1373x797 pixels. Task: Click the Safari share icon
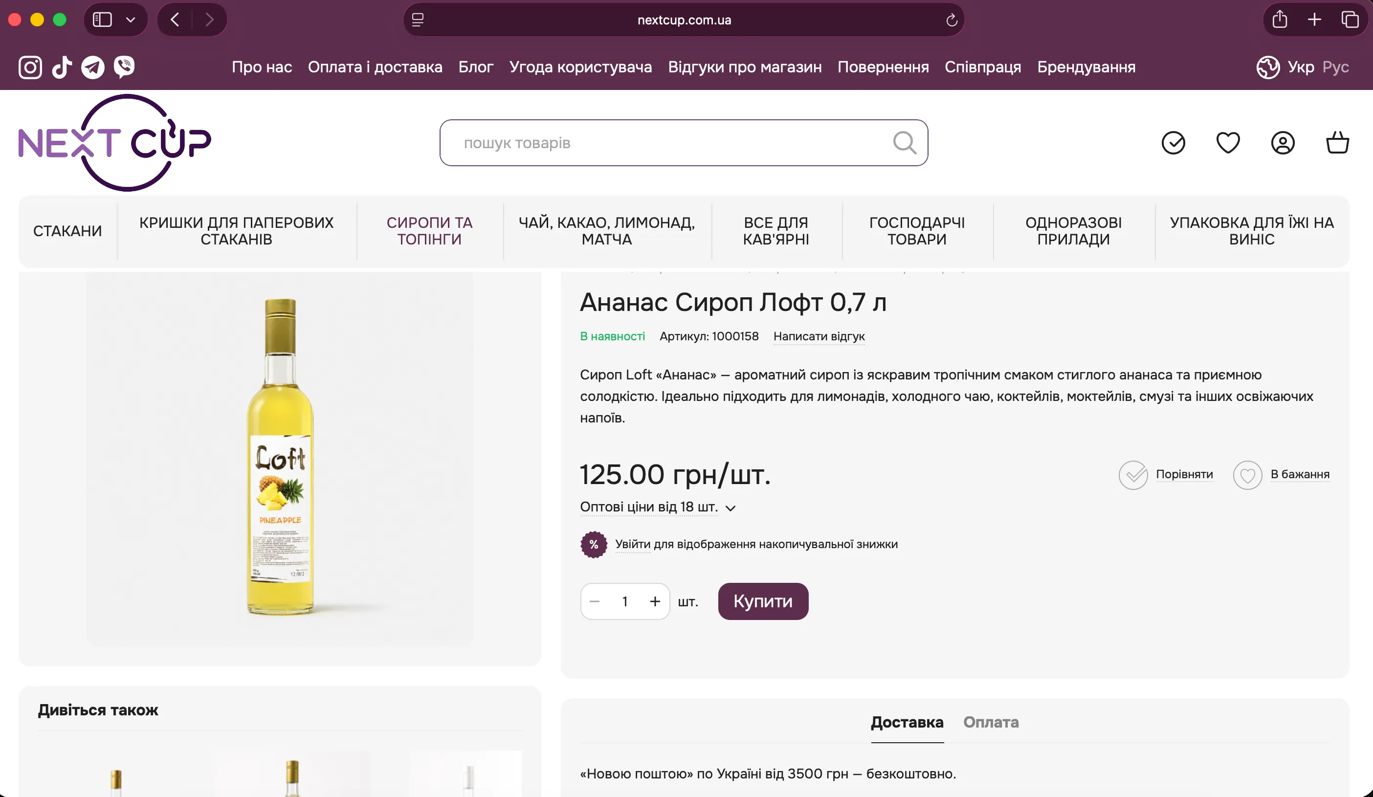click(x=1279, y=20)
